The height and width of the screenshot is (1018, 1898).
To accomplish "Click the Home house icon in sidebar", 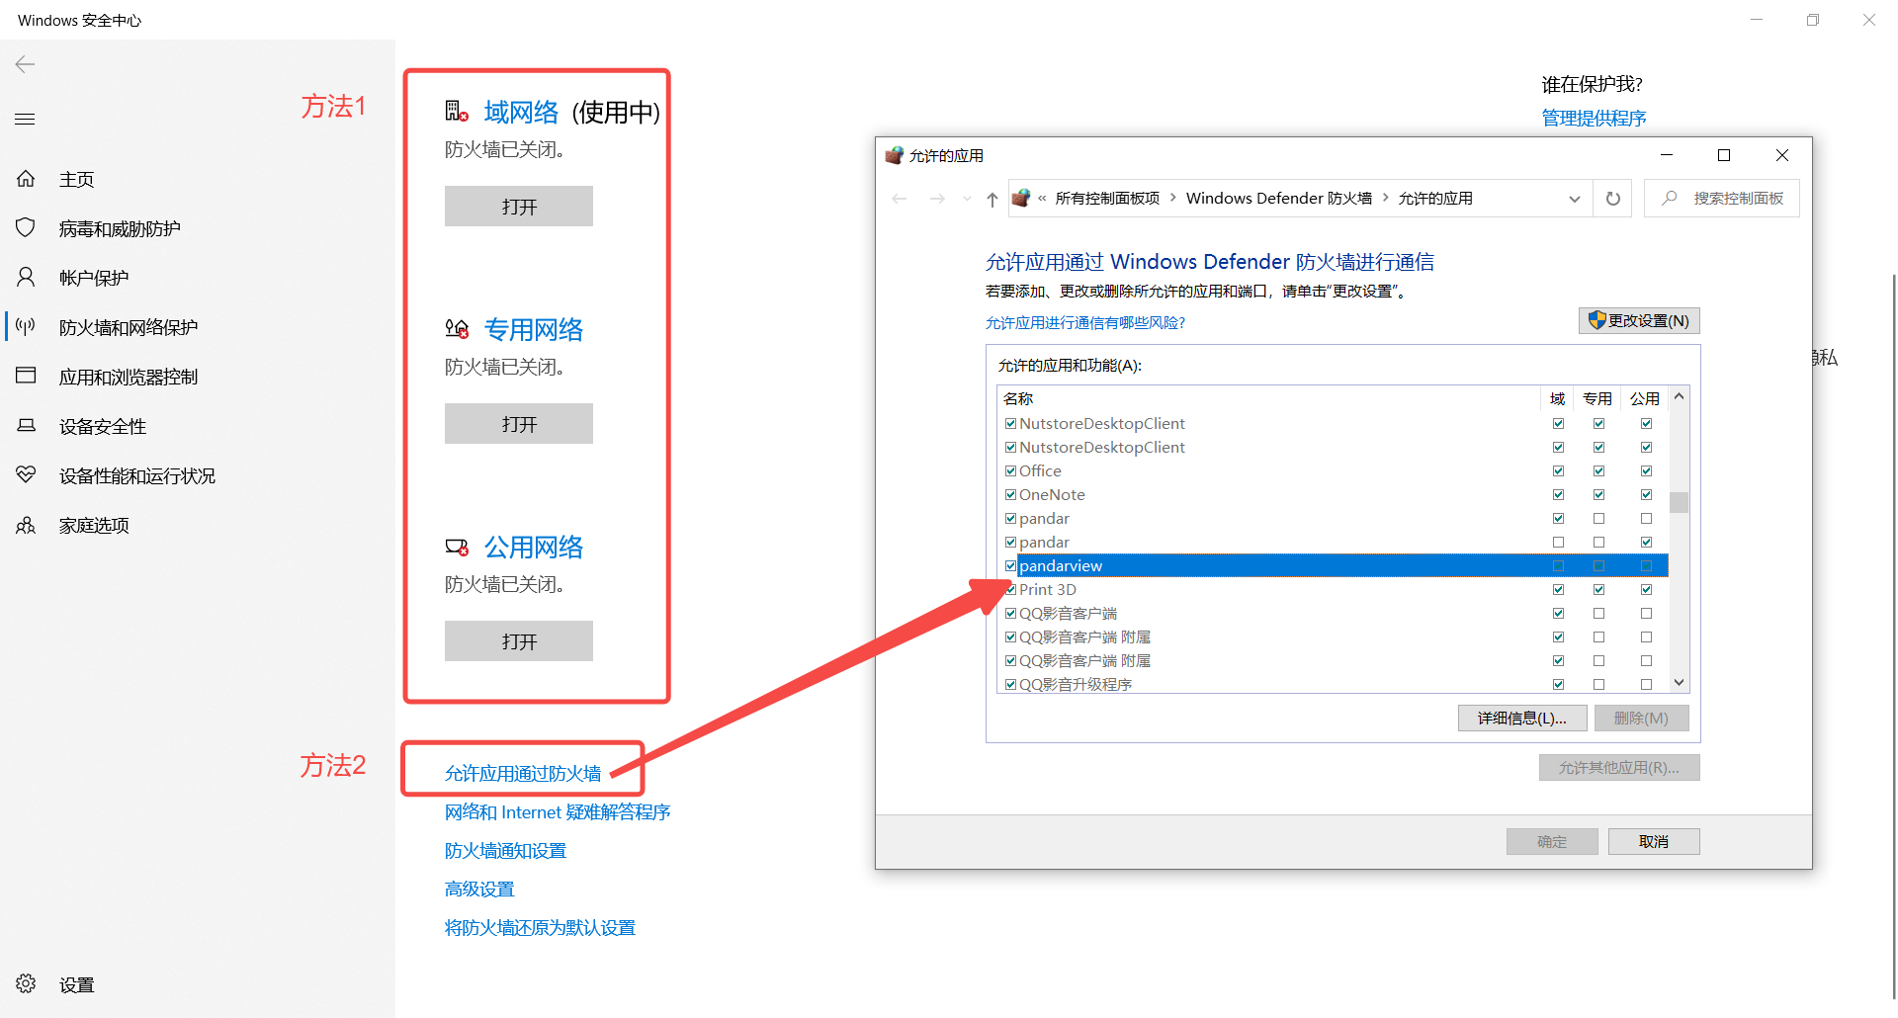I will click(26, 179).
